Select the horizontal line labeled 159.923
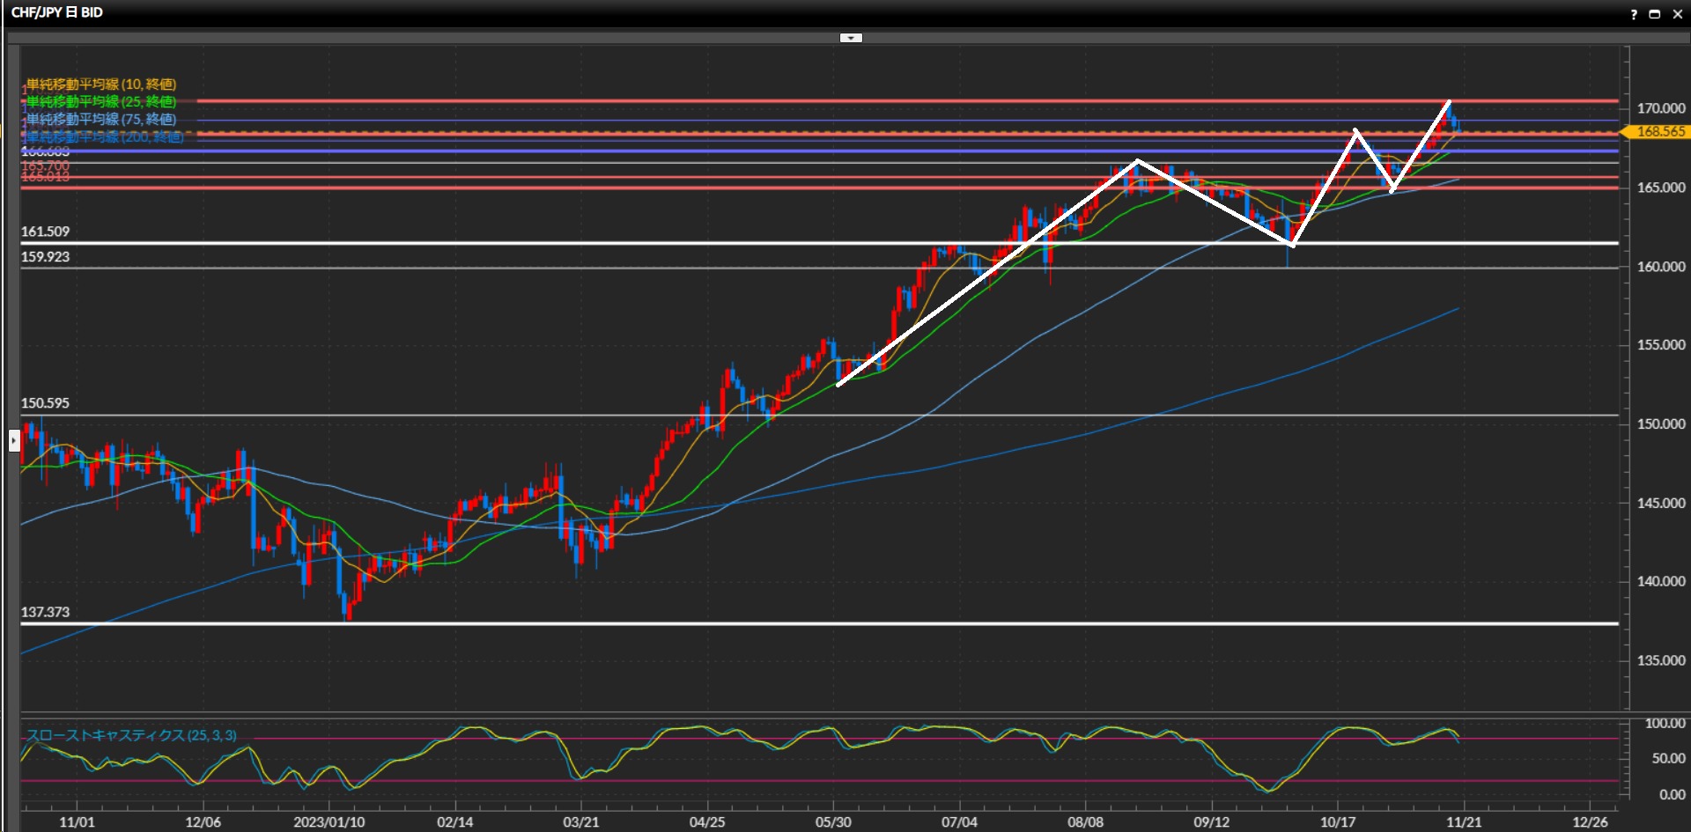Screen dimensions: 1691x832 (528, 268)
